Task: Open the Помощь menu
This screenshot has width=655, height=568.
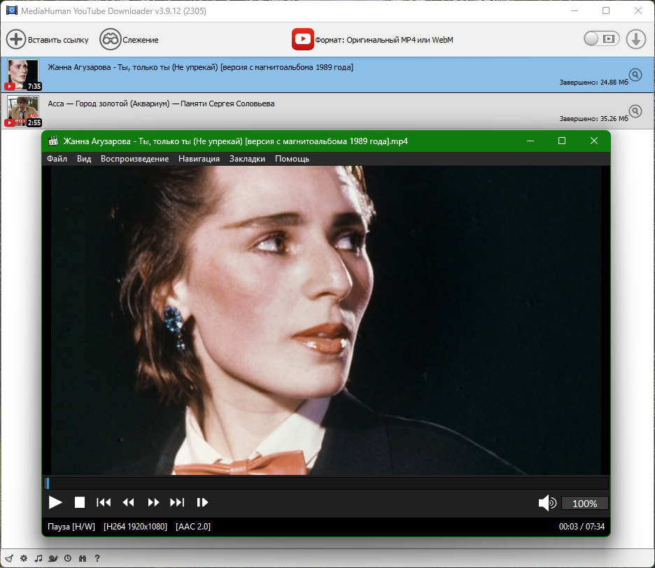Action: (292, 159)
